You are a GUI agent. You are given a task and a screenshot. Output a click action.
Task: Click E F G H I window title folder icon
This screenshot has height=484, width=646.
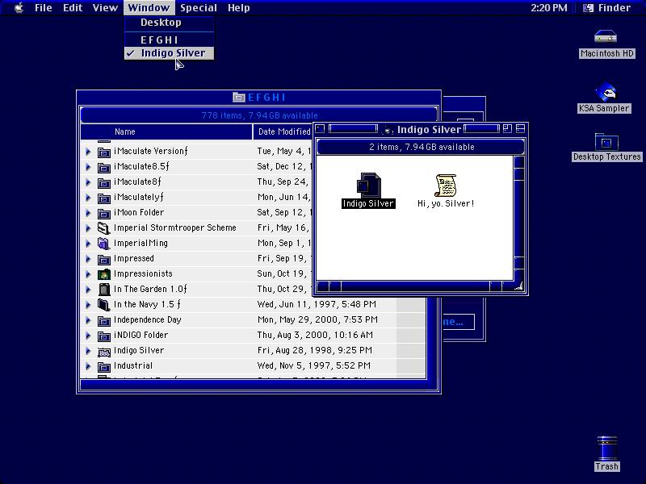click(x=238, y=98)
